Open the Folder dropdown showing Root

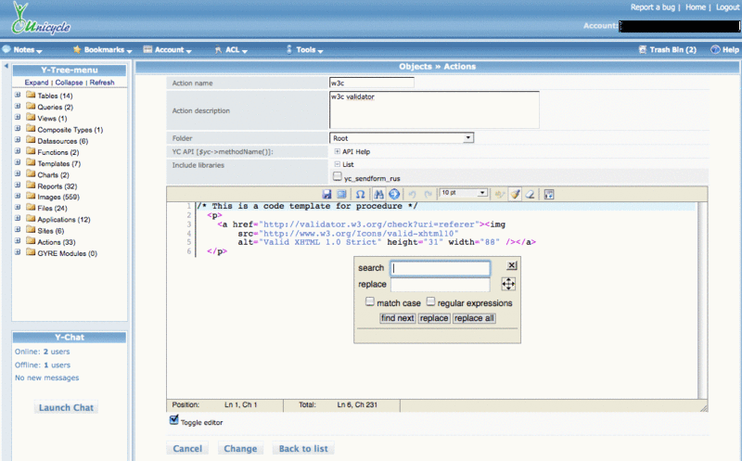coord(402,137)
